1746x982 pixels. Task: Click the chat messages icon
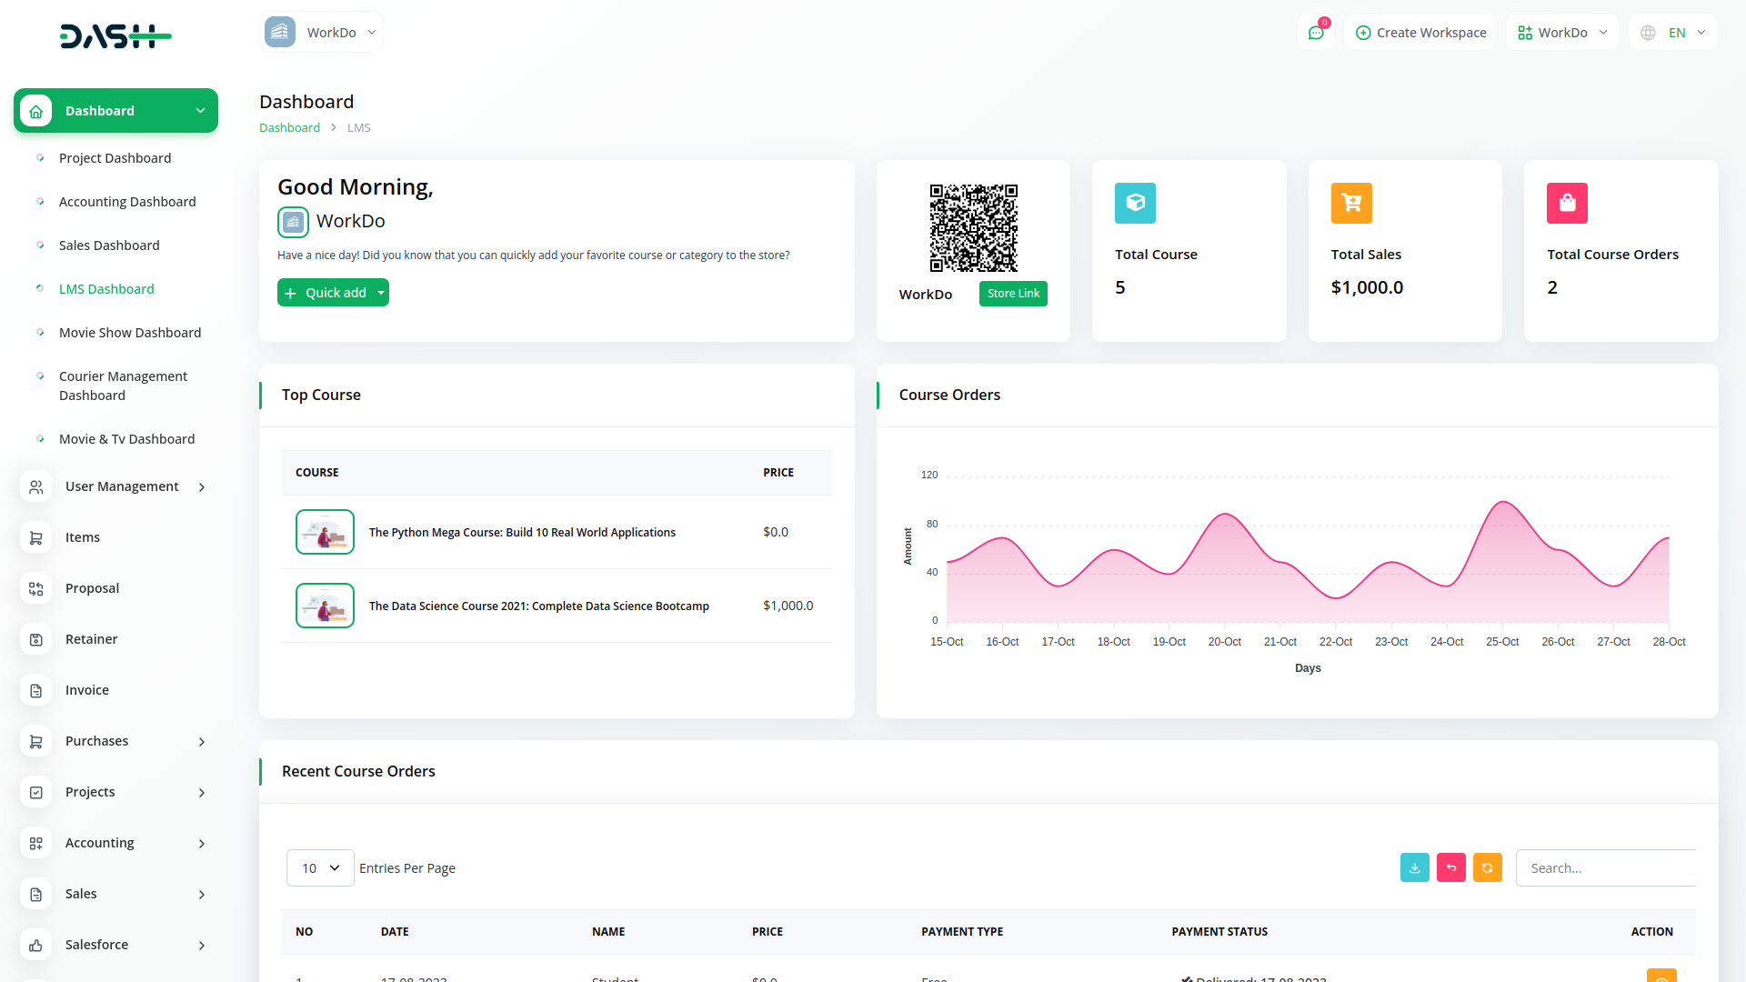coord(1315,33)
